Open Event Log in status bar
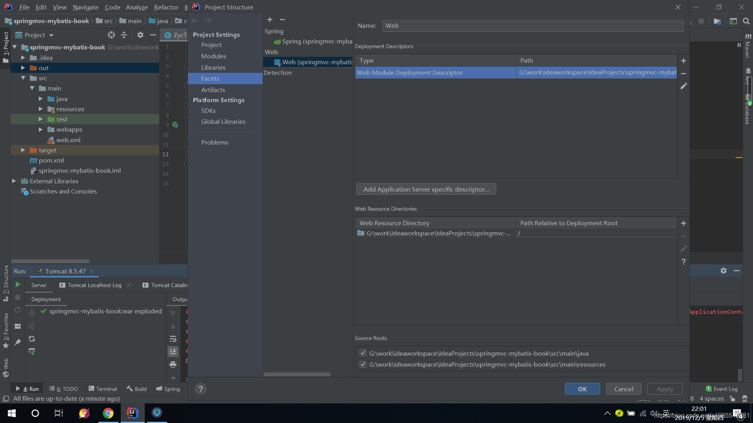Image resolution: width=753 pixels, height=423 pixels. 722,389
